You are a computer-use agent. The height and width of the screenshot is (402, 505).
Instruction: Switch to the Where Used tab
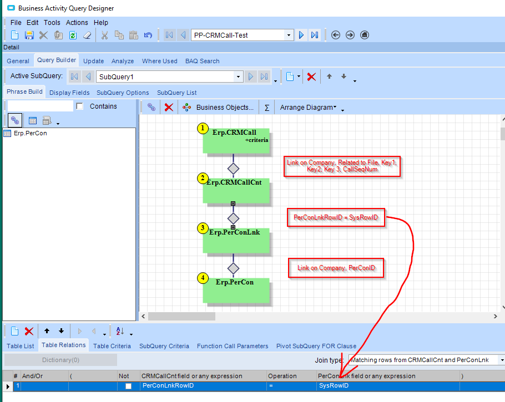[160, 61]
